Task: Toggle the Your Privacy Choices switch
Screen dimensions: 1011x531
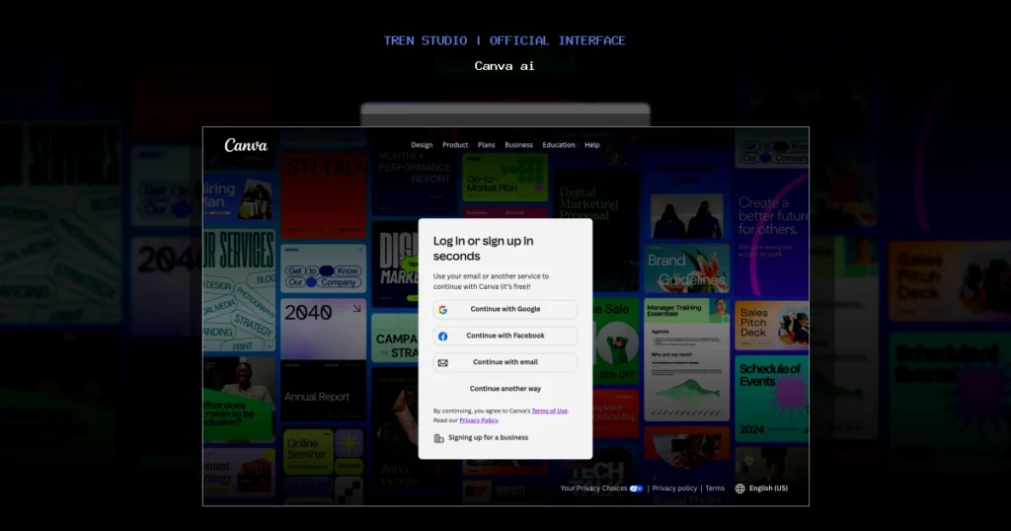Action: pos(637,489)
